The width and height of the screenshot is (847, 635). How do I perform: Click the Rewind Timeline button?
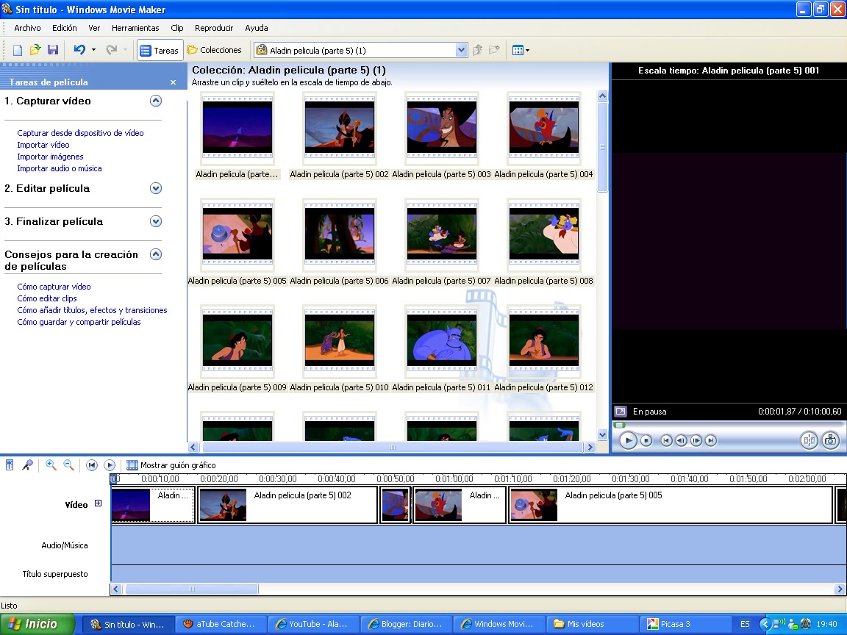(x=92, y=465)
